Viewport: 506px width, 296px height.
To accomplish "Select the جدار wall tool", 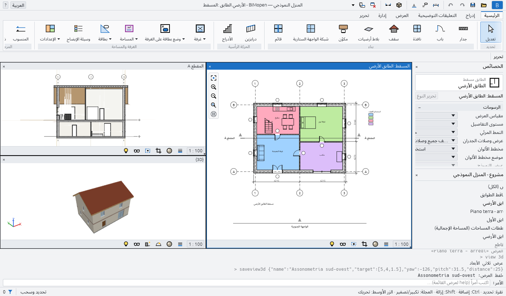I will [x=463, y=32].
